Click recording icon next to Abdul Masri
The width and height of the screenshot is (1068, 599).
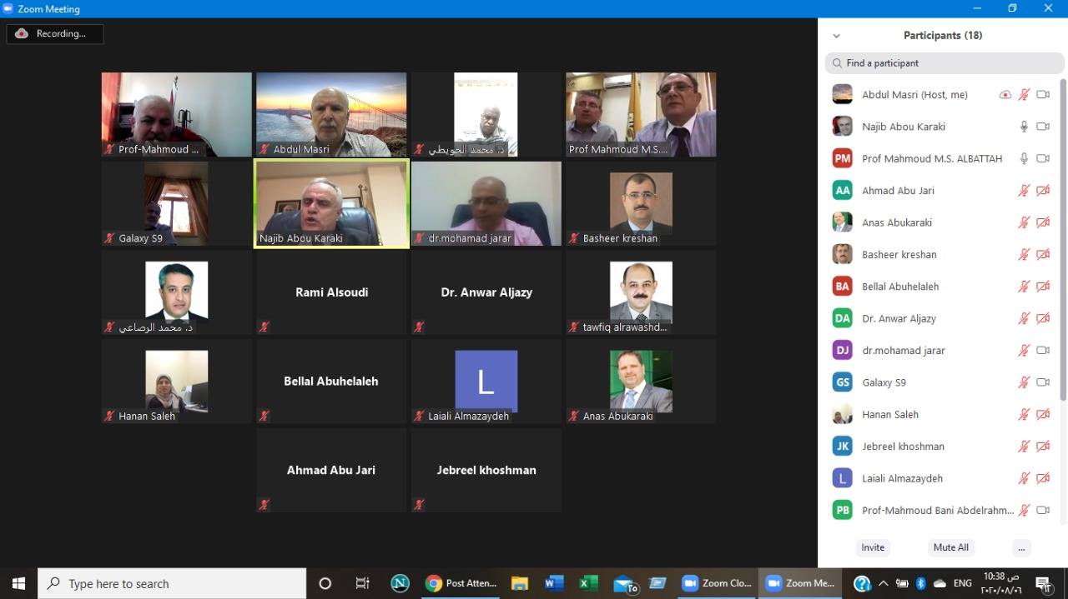(x=1005, y=95)
